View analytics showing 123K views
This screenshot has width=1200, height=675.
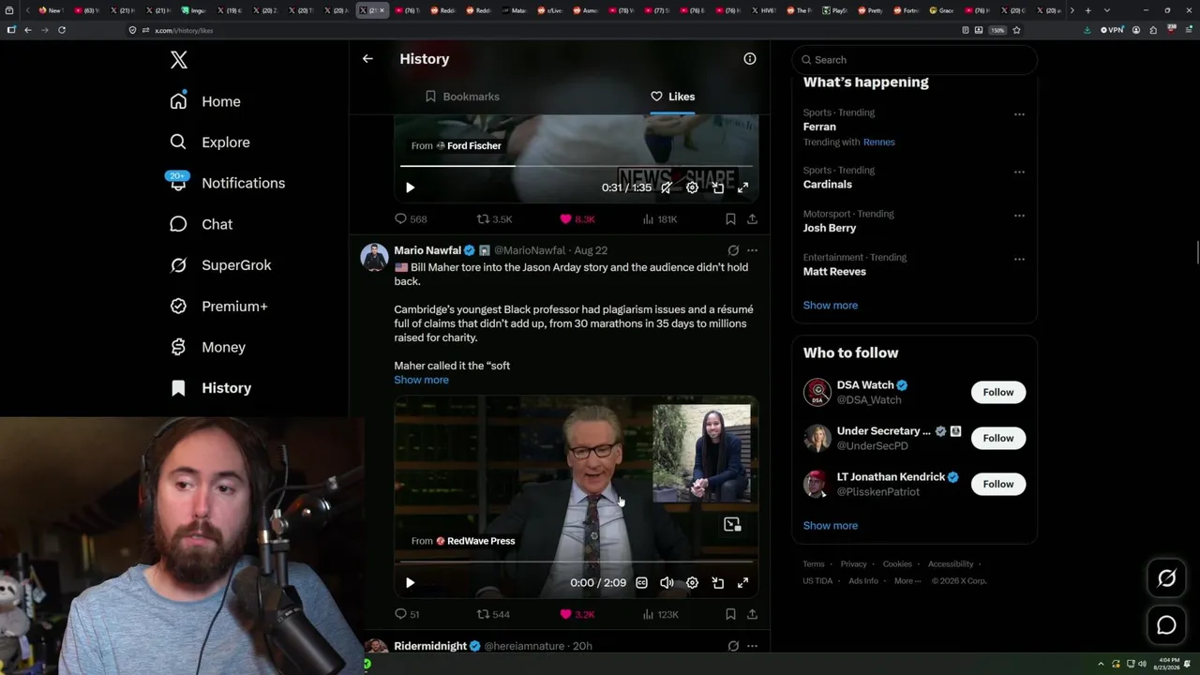pyautogui.click(x=660, y=615)
